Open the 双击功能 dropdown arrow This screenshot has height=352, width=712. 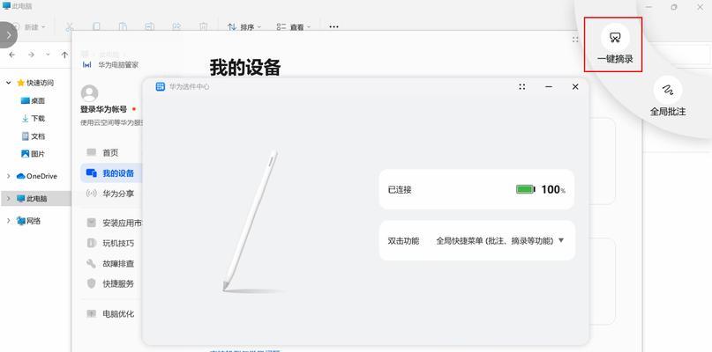pos(561,240)
